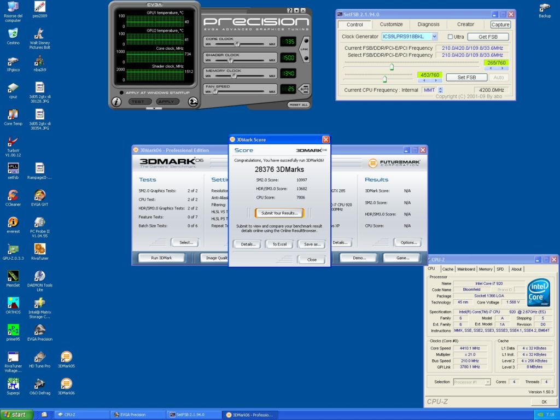Click the EVGA Precision info icon
560x420 pixels.
[x=116, y=102]
